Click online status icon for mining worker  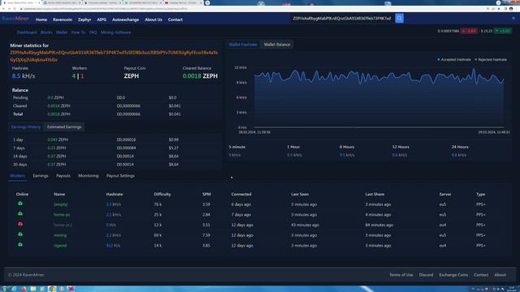tap(20, 234)
